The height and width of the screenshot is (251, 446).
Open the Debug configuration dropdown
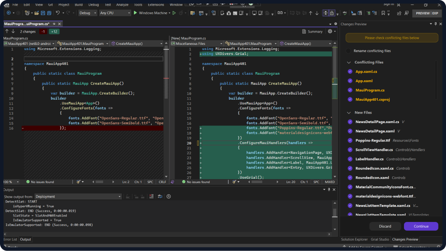(x=88, y=13)
